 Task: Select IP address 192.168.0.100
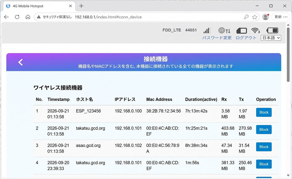click(x=128, y=111)
